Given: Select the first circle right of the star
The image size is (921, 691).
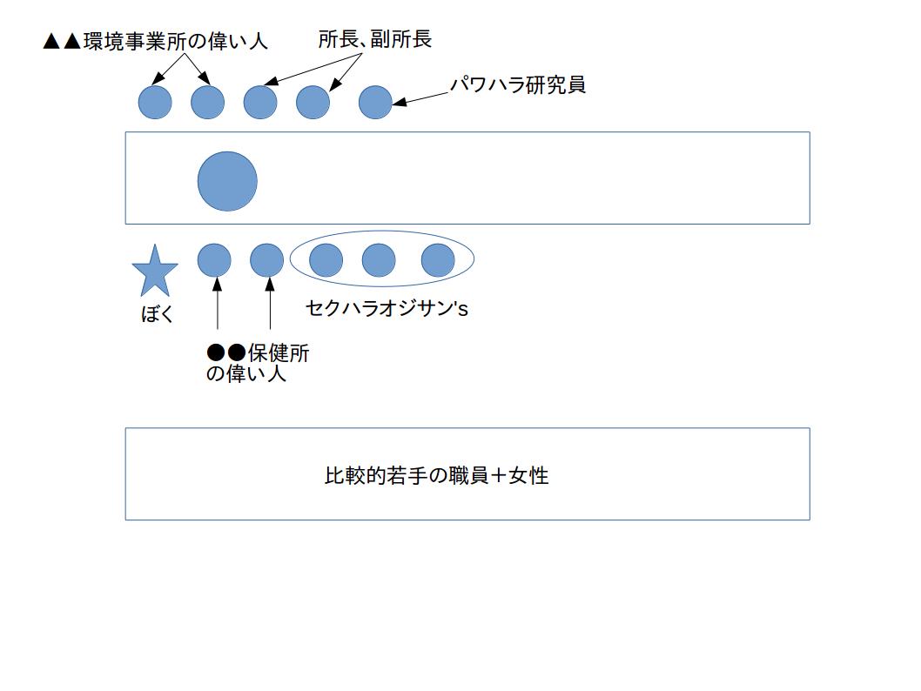Looking at the screenshot, I should (x=214, y=260).
